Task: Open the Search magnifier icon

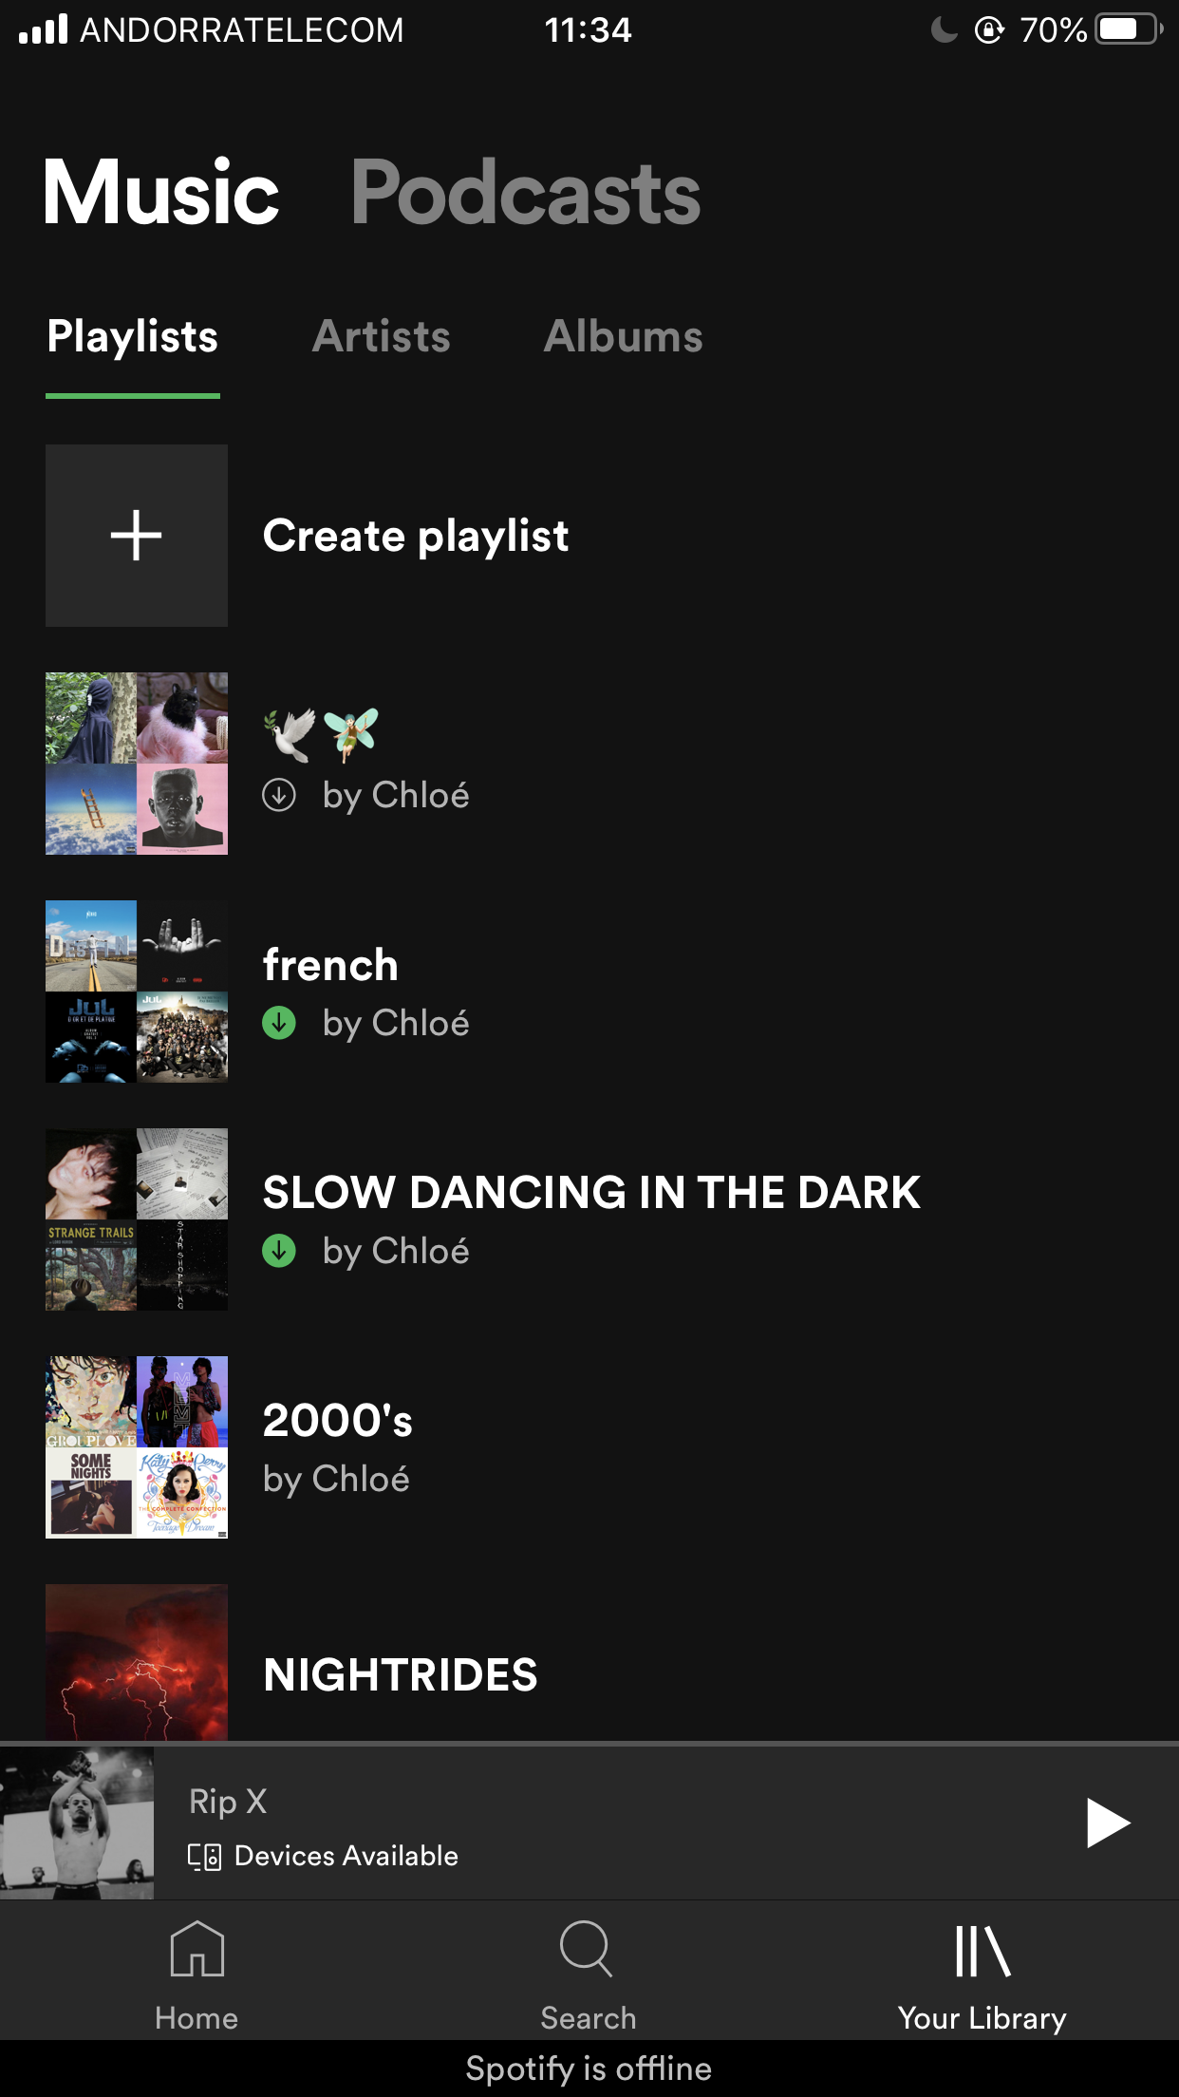Action: (x=587, y=1949)
